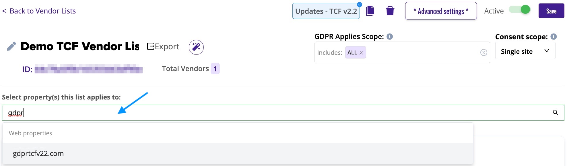Click the pencil edit name icon

point(11,46)
